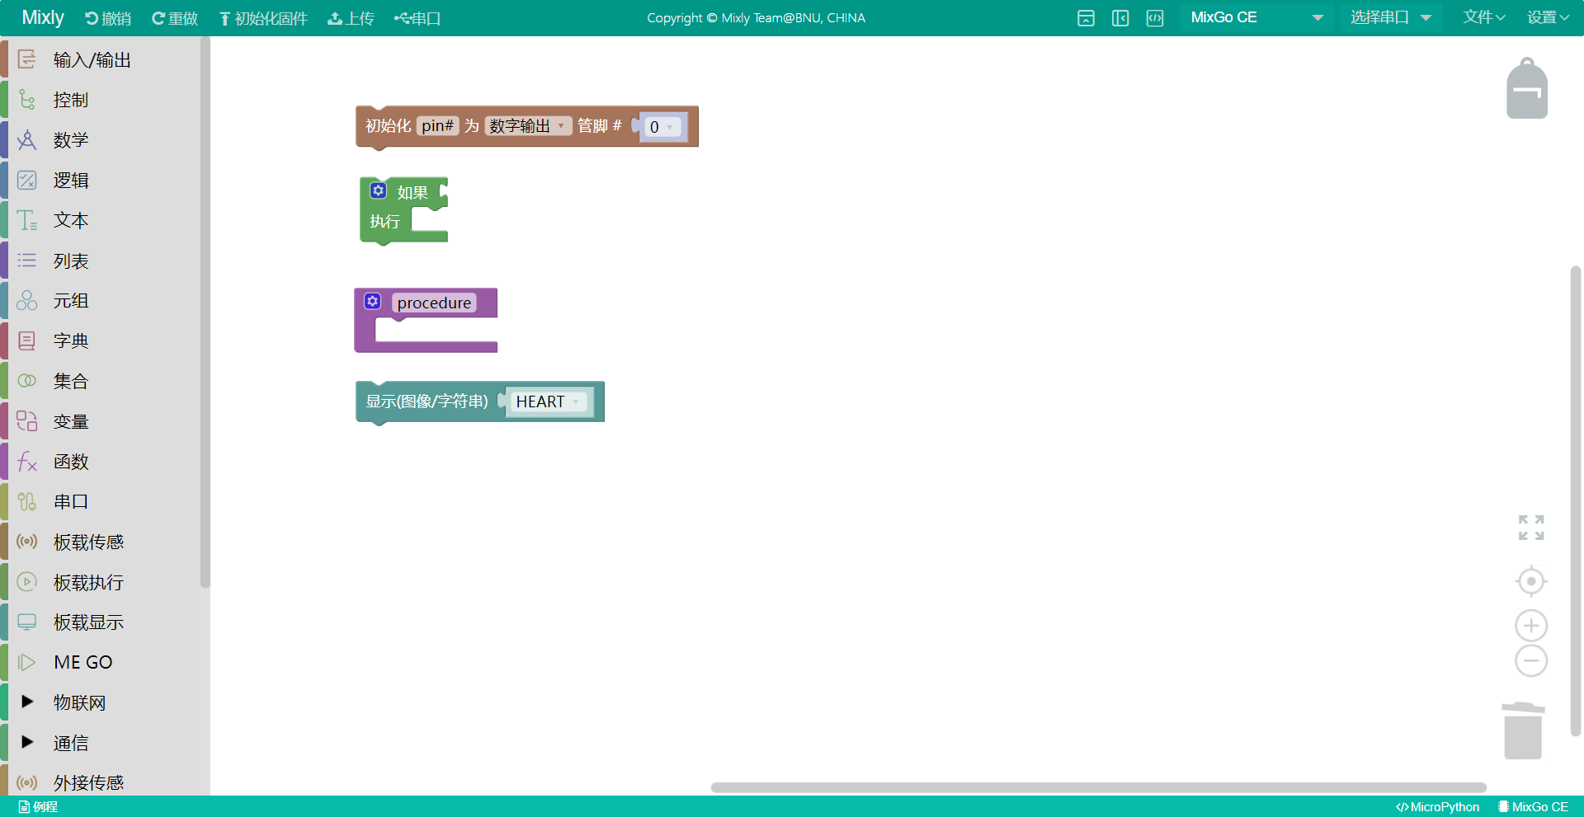Open 例程 examples in status bar
Viewport: 1584px width, 817px height.
38,807
